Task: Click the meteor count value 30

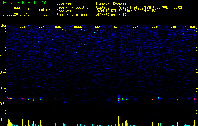Action: (x=46, y=14)
